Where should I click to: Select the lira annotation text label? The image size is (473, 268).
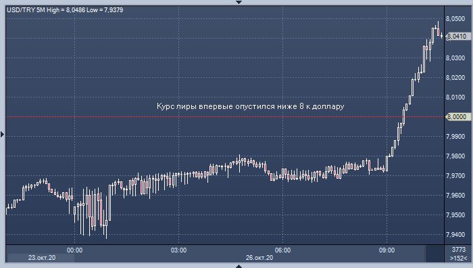pyautogui.click(x=251, y=106)
